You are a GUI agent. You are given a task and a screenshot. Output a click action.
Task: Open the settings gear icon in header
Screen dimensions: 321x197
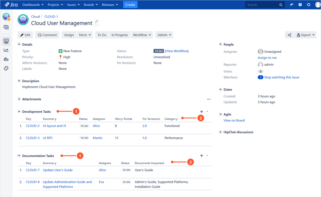(309, 5)
